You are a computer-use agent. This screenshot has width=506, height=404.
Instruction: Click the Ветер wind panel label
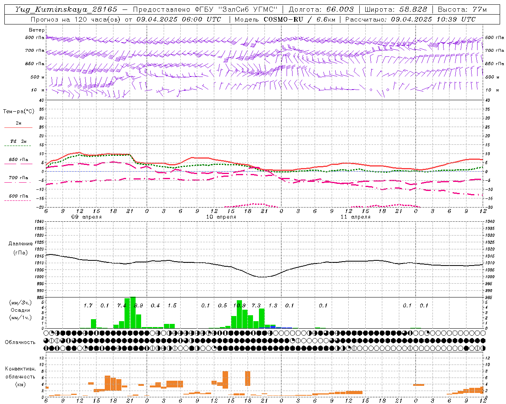tap(37, 30)
